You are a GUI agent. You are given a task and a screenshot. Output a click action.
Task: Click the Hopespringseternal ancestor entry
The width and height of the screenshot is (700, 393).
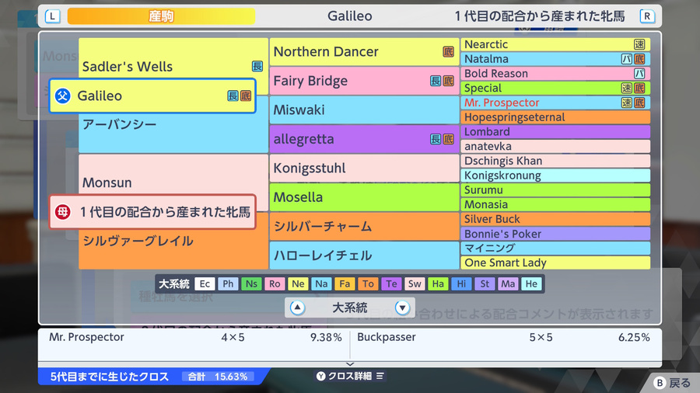[555, 117]
